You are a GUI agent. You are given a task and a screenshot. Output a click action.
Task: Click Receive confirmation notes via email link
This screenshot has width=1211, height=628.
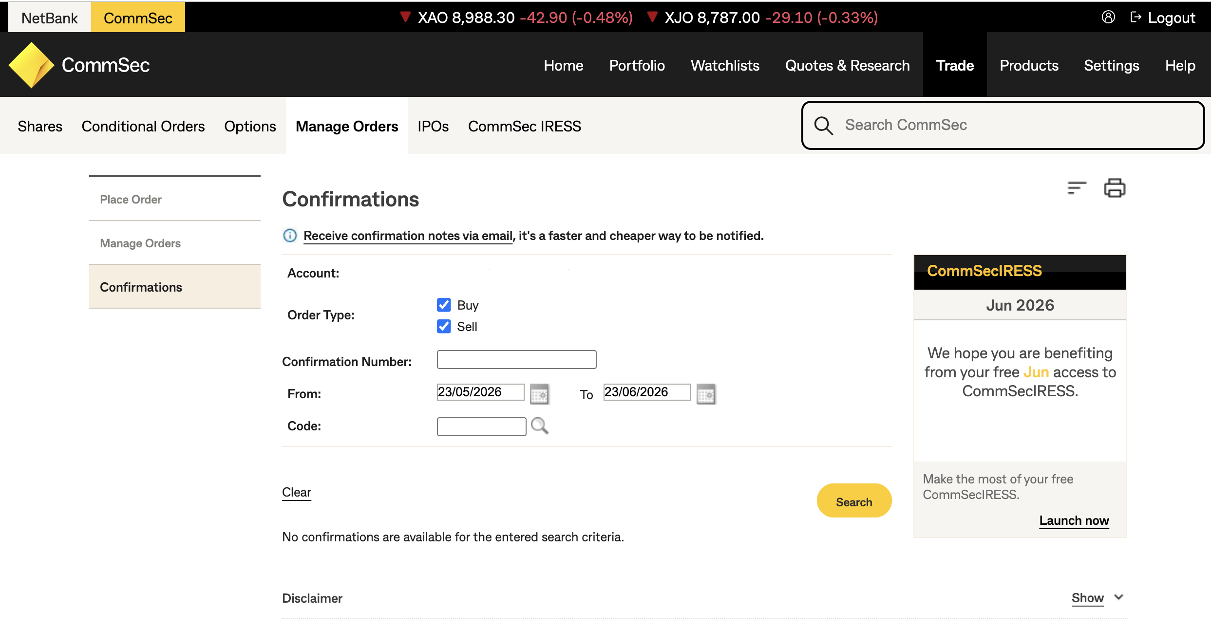tap(408, 236)
